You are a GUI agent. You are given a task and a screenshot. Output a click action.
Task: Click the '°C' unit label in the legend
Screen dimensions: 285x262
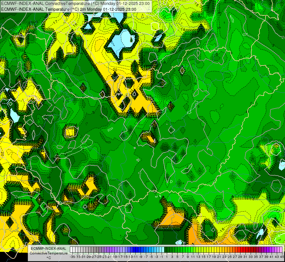(49, 258)
